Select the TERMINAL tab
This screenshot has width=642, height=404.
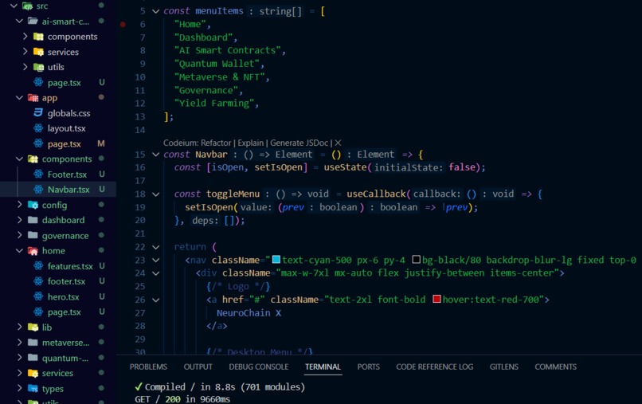tap(323, 367)
